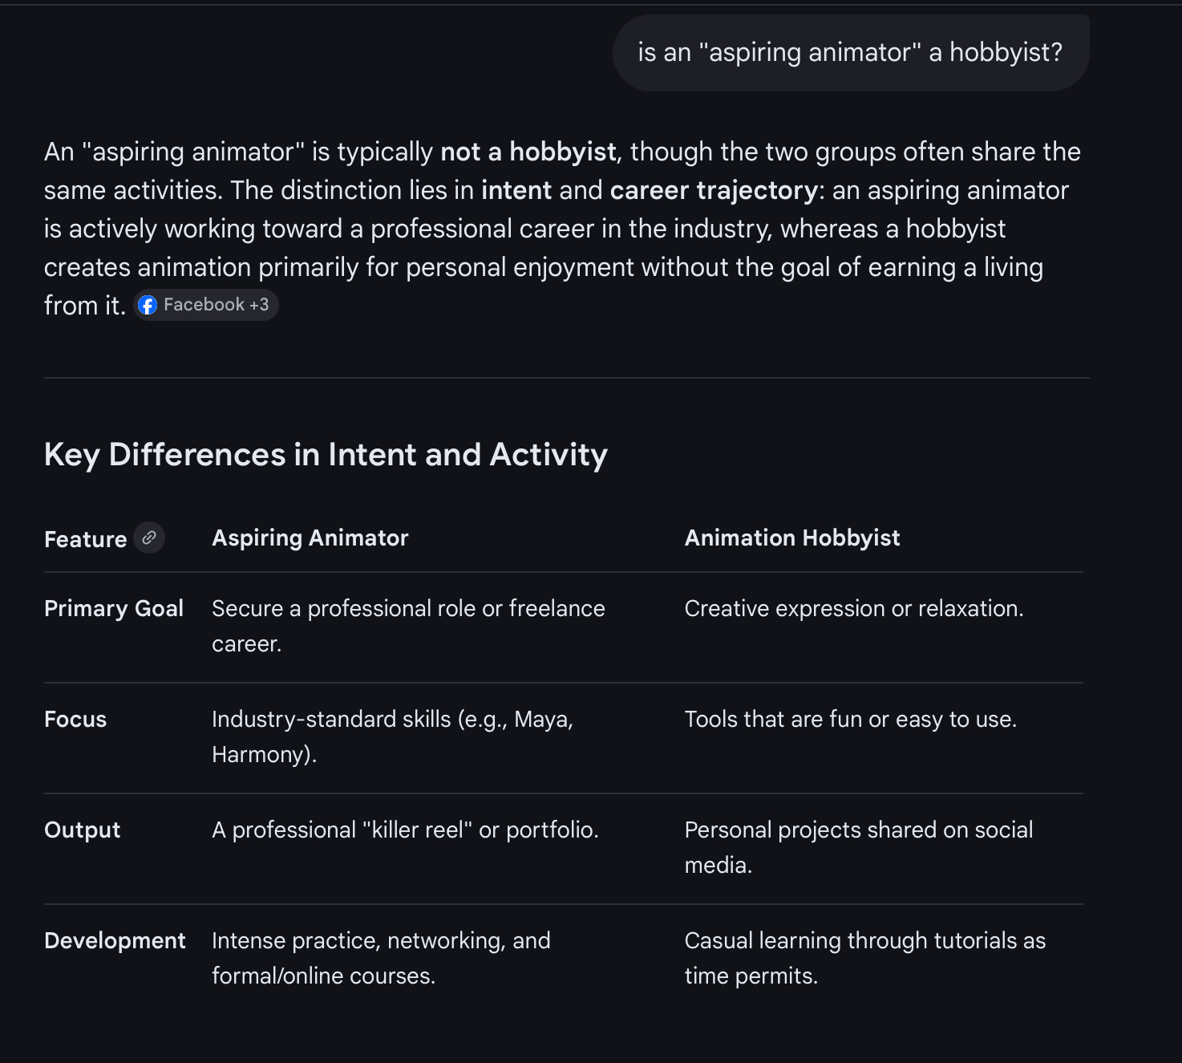Click the bold "not a hobbyist" text

click(528, 152)
